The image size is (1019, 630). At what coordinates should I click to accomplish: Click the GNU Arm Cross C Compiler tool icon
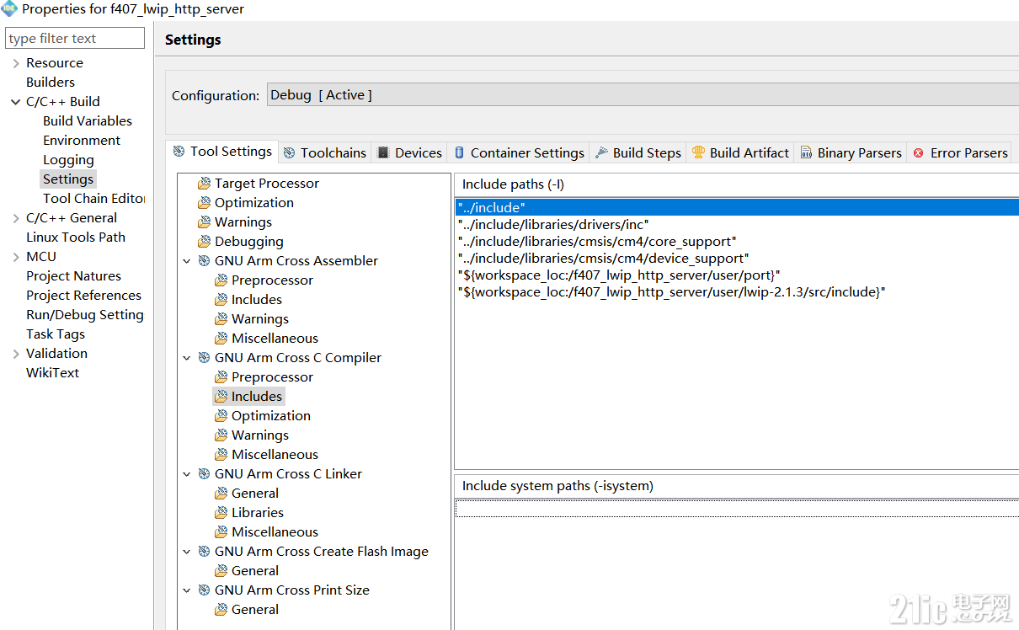point(204,358)
